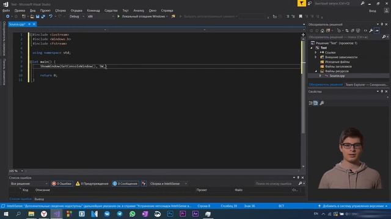Open Telegram from the taskbar
The width and height of the screenshot is (391, 219).
(x=120, y=214)
